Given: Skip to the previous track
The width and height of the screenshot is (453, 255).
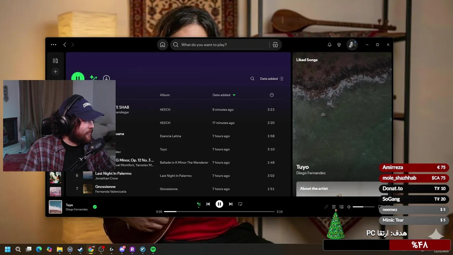Looking at the screenshot, I should [208, 204].
